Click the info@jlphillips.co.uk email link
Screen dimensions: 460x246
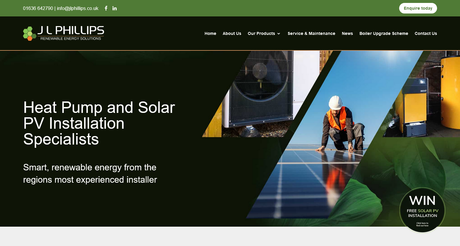pyautogui.click(x=78, y=8)
